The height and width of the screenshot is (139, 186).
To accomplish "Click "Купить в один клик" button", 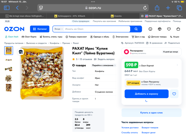I will (152, 113).
